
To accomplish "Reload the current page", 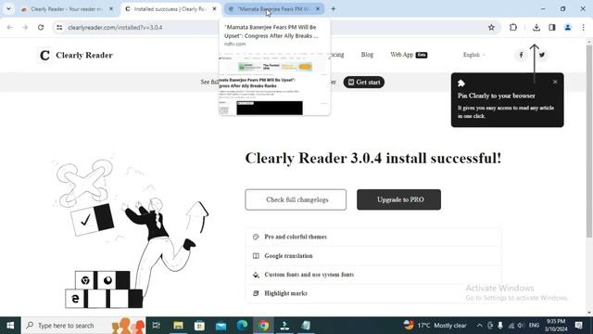I will click(41, 27).
